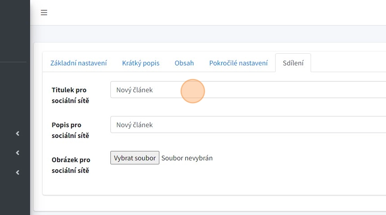
Task: Click the Titulek pro sociální sítě label
Action: tap(70, 95)
